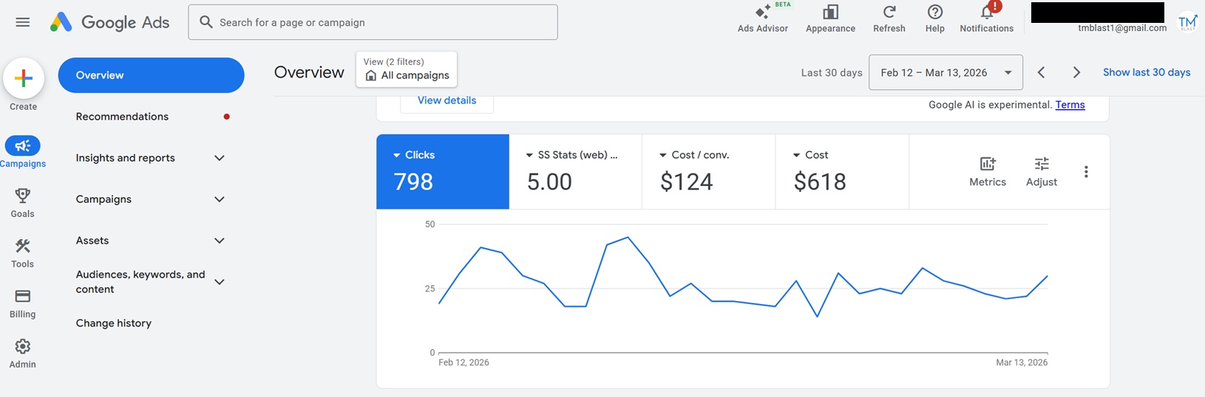Viewport: 1205px width, 397px height.
Task: Open Billing card icon in sidebar
Action: coord(22,297)
